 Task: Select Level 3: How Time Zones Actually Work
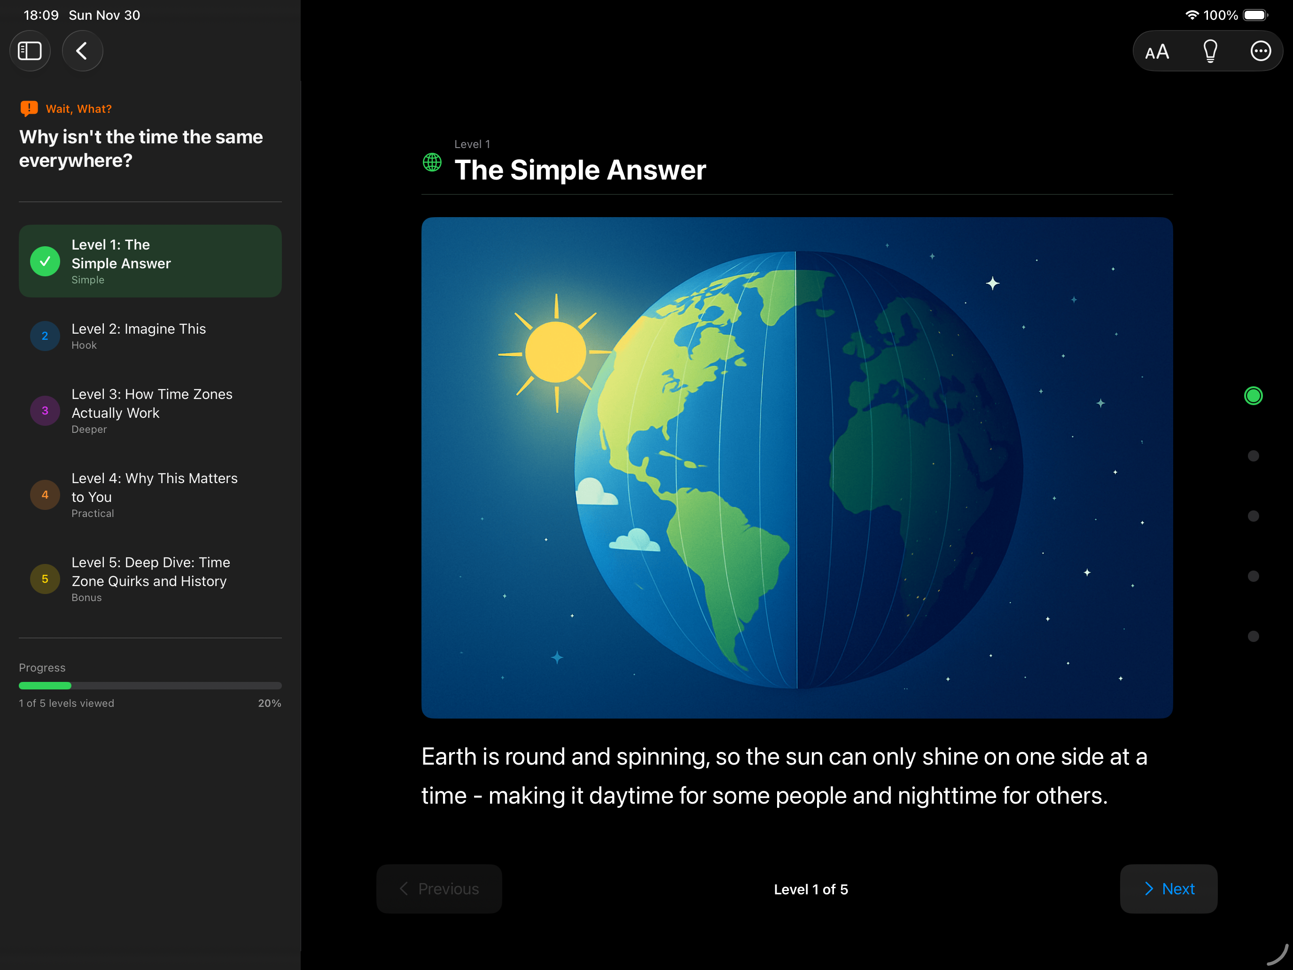click(x=150, y=411)
